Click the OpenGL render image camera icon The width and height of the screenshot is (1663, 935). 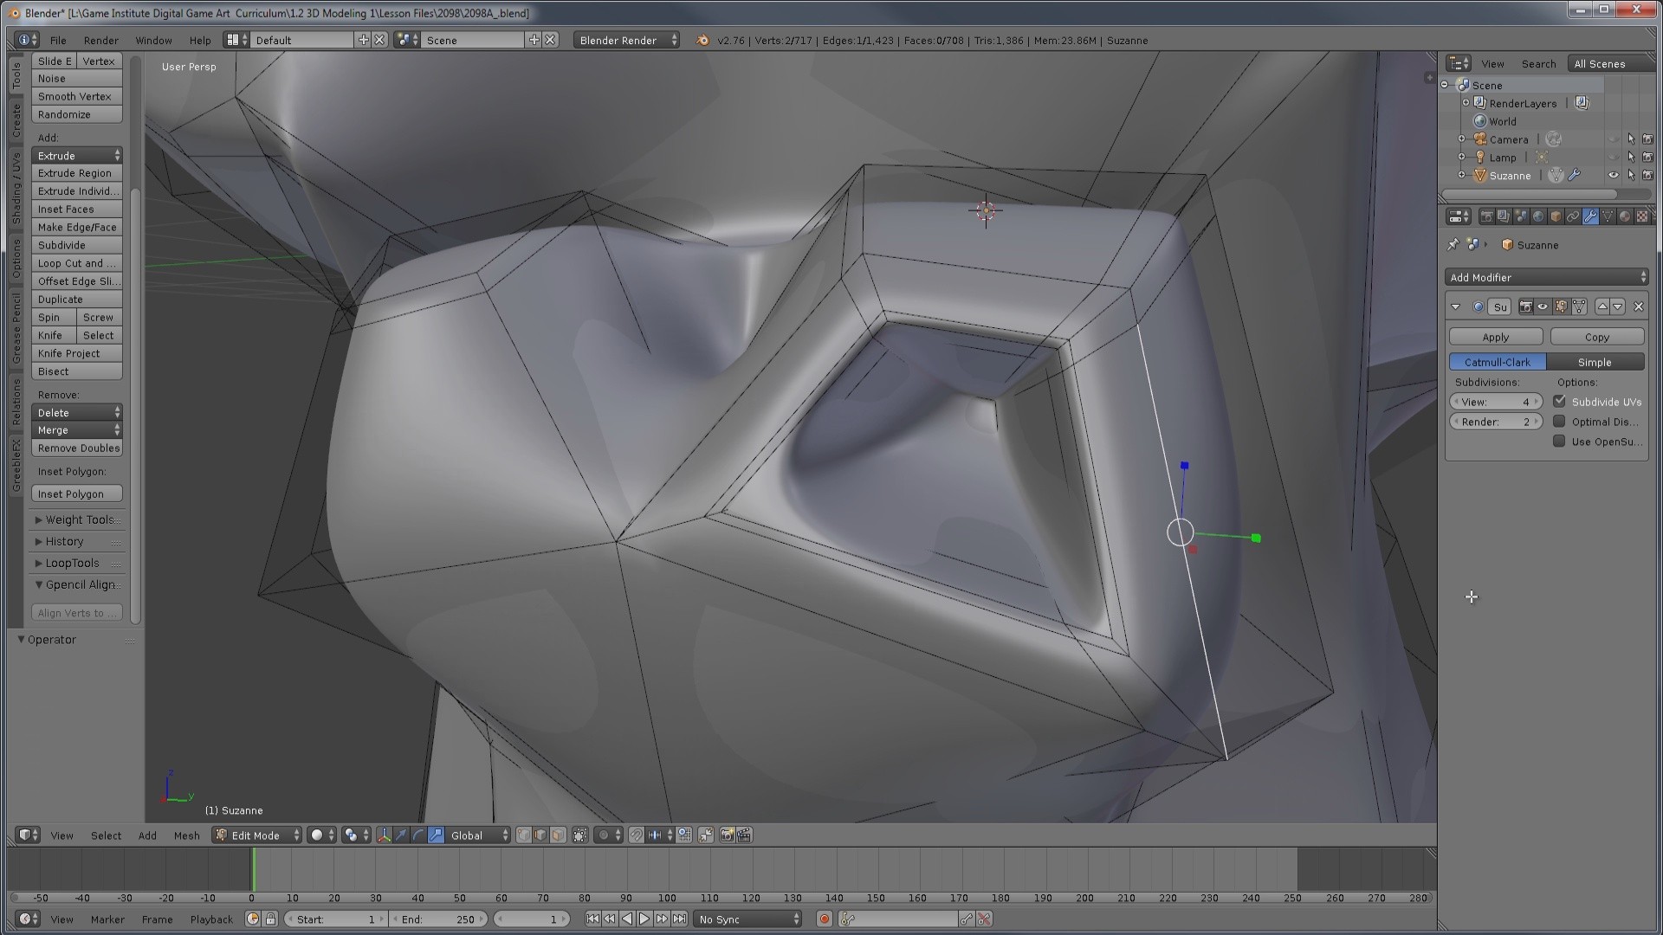pyautogui.click(x=727, y=835)
